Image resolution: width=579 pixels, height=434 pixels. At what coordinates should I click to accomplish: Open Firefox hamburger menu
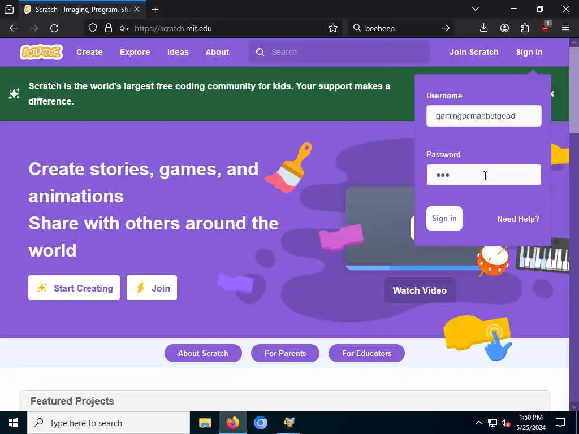pos(565,28)
